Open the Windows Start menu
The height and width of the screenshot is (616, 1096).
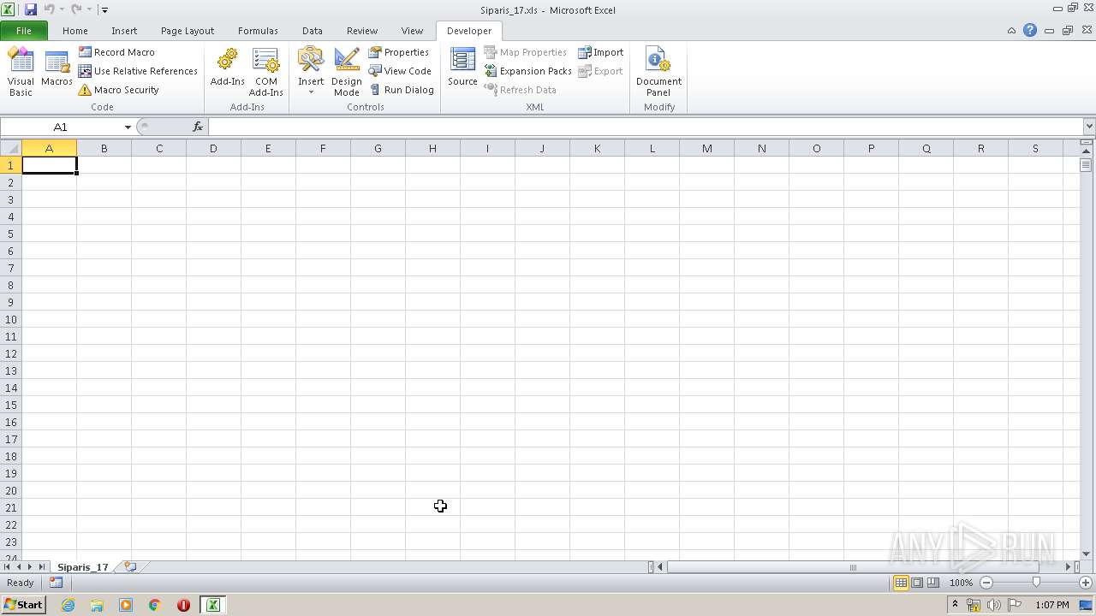23,605
